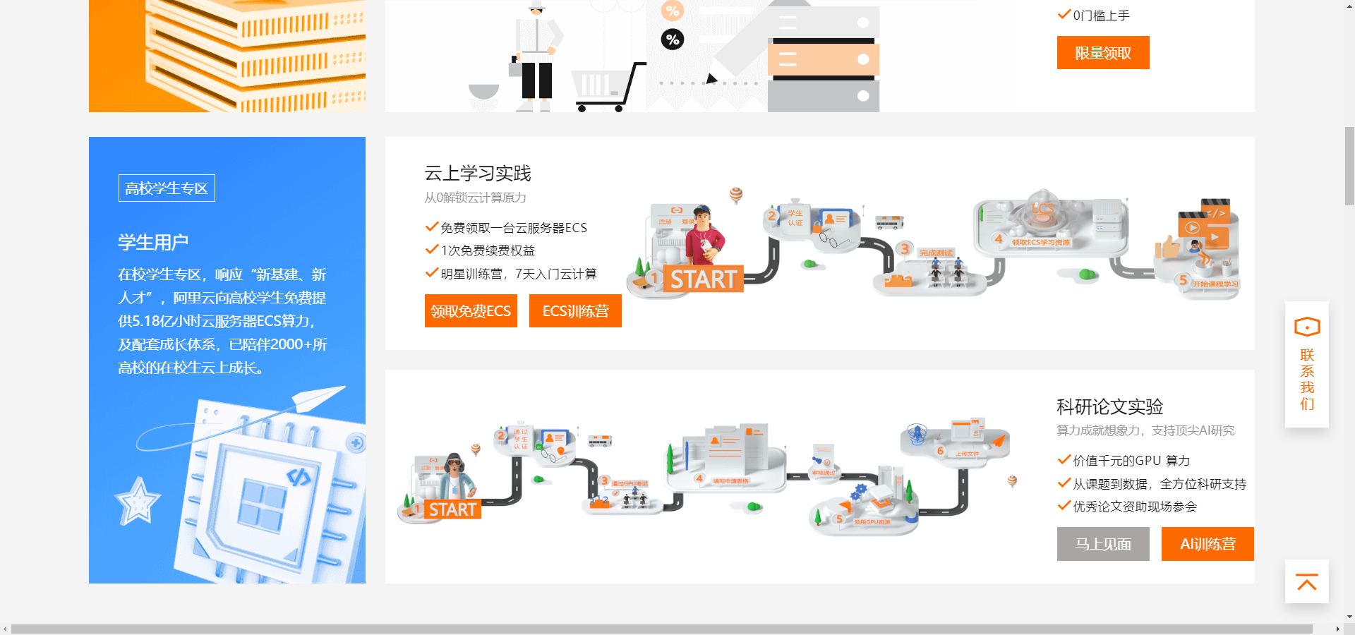Image resolution: width=1355 pixels, height=635 pixels.
Task: Click the back-to-top arrow icon
Action: [1306, 582]
